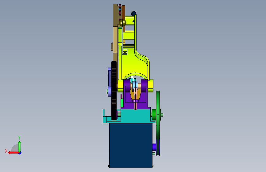Click the blue Z axis dot of the triad
Viewport: 266px width, 172px height.
pyautogui.click(x=20, y=153)
